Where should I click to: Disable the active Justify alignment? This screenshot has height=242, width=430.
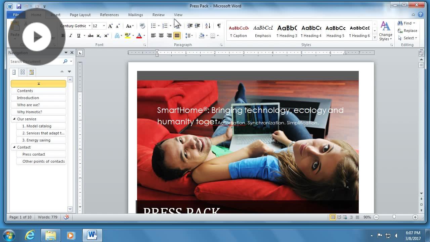point(178,36)
